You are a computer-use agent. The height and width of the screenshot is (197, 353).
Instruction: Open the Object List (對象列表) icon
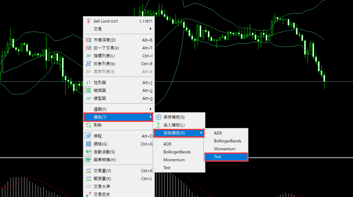(x=88, y=64)
